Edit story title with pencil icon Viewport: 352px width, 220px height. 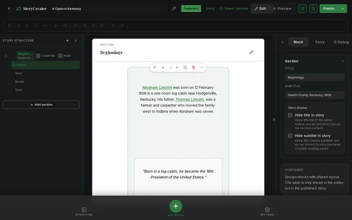pyautogui.click(x=174, y=9)
